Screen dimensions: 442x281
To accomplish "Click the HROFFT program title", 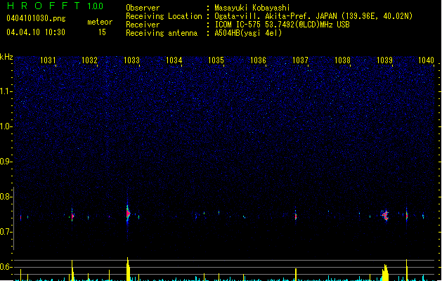I will click(44, 6).
